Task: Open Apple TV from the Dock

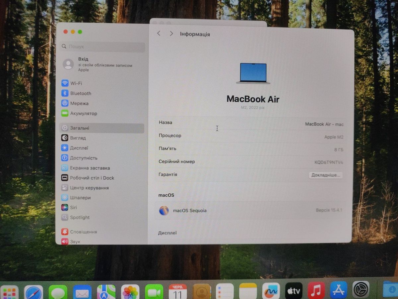Action: tap(294, 291)
